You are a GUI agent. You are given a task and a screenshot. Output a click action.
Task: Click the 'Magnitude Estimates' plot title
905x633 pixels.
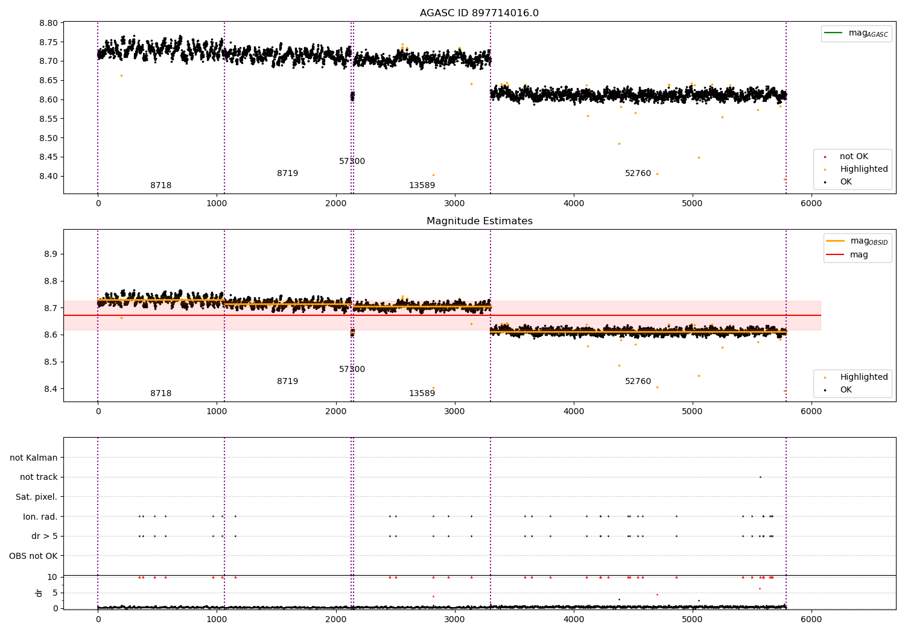click(x=479, y=221)
